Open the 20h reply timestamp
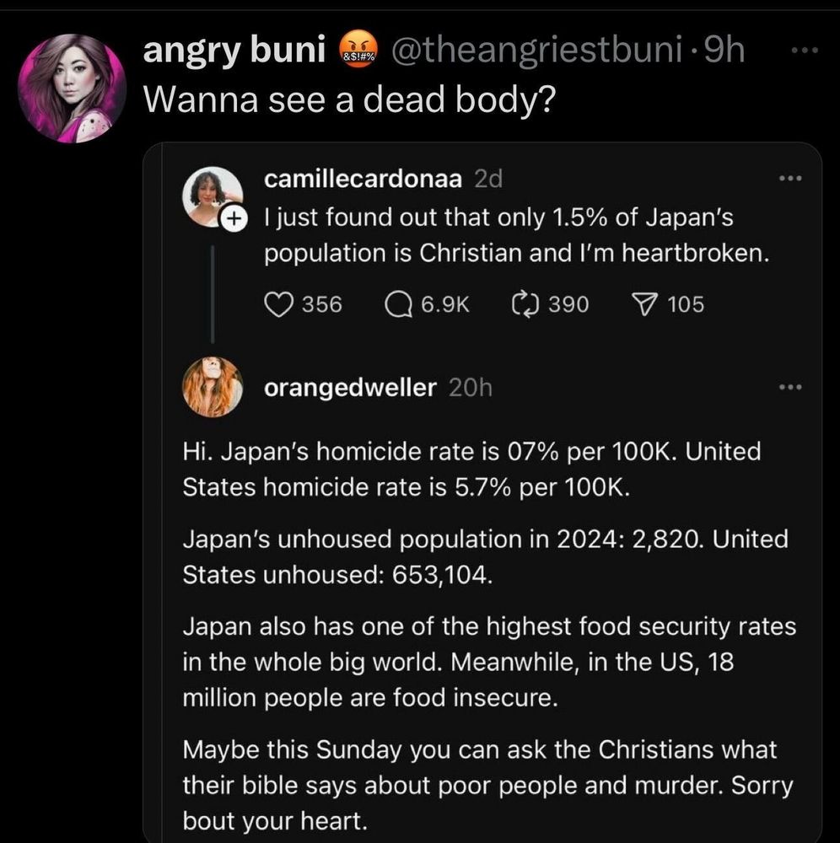The image size is (840, 843). (471, 388)
